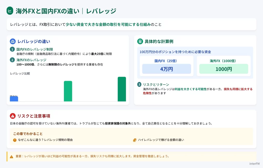Click the blue balance scale icon
This screenshot has width=263, height=168.
pos(13,41)
